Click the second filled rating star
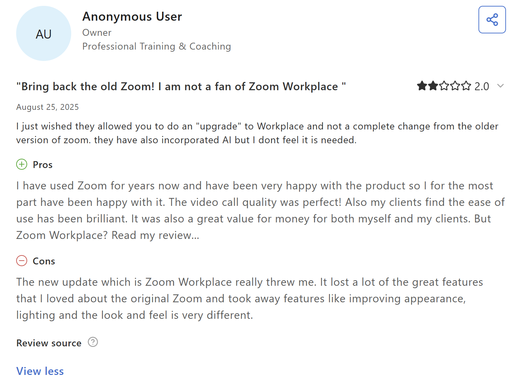Screen dimensions: 517x388 433,86
